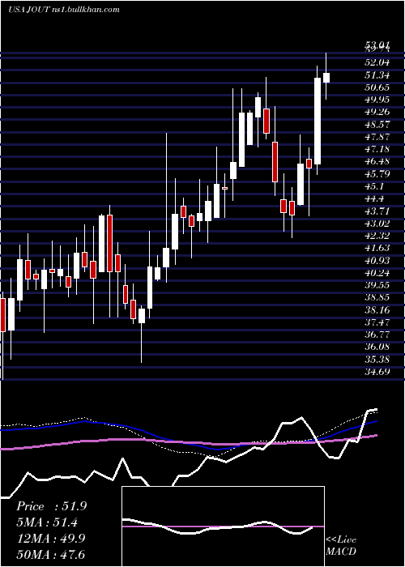Click the 'Price : 51.9' readout
Screen dimensions: 405x567
[52, 506]
